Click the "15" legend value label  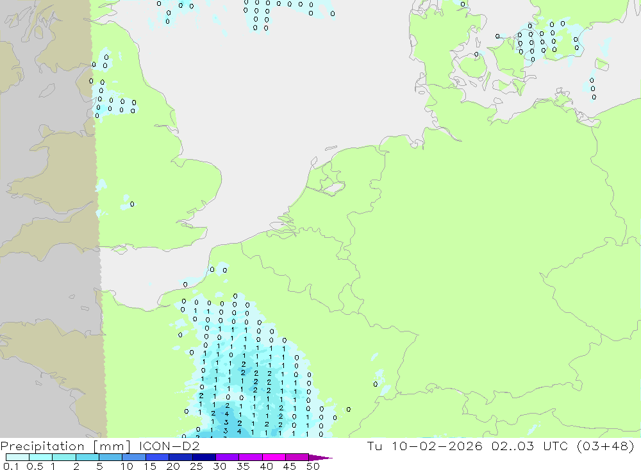[150, 466]
